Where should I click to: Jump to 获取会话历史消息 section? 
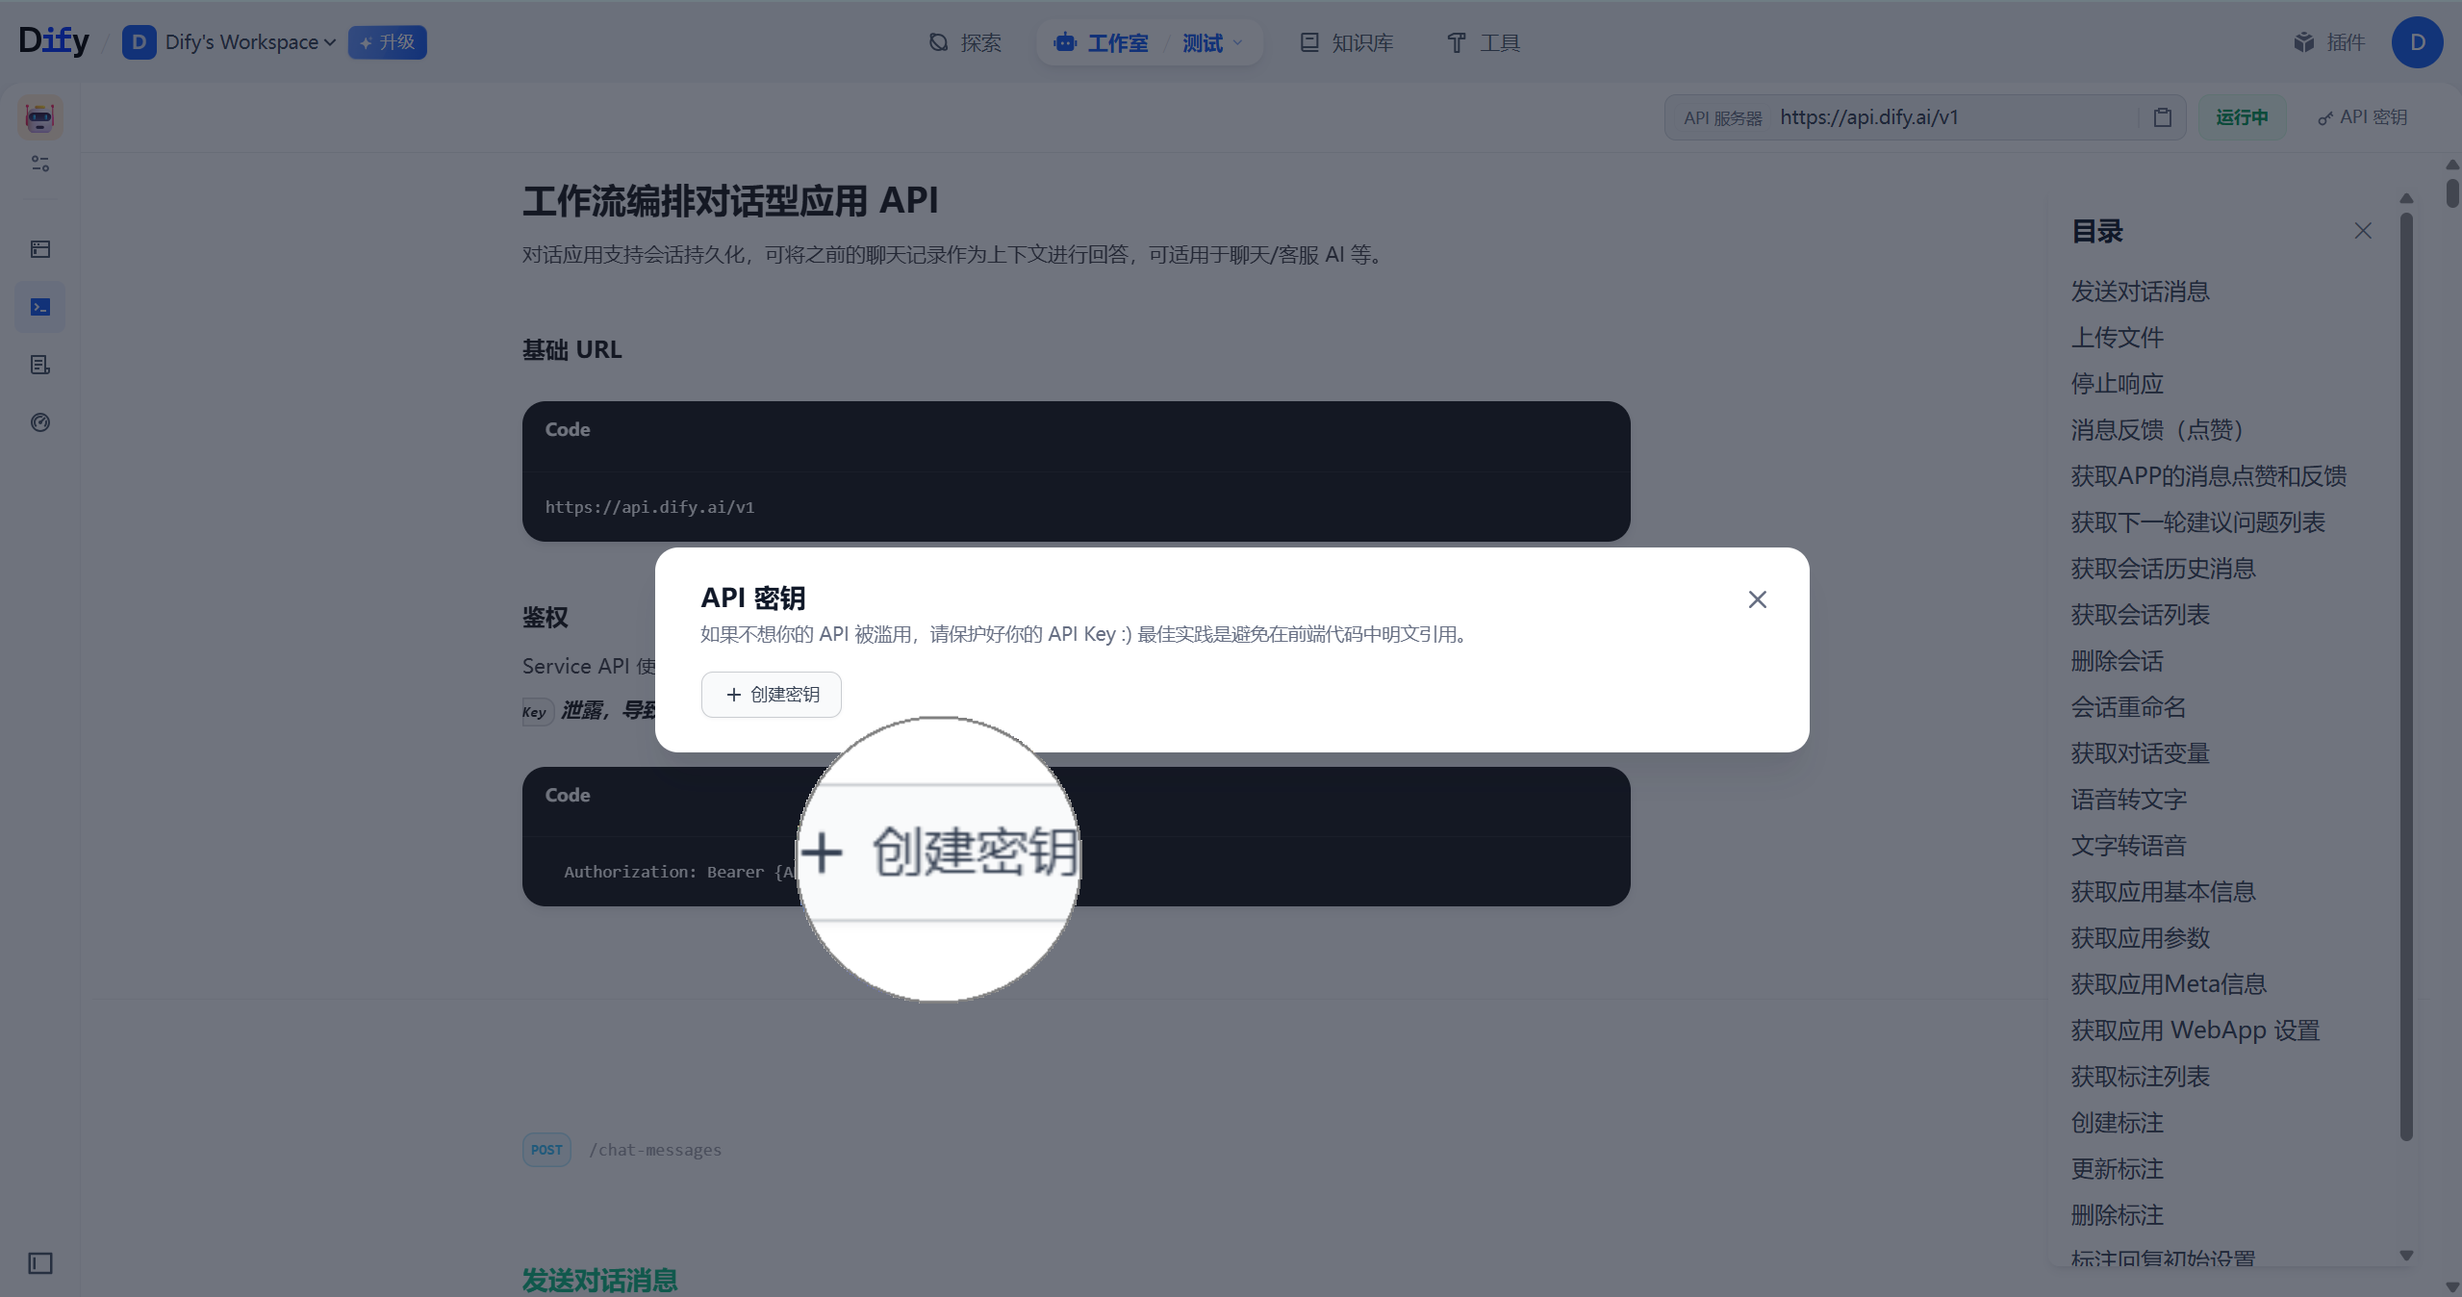point(2163,569)
